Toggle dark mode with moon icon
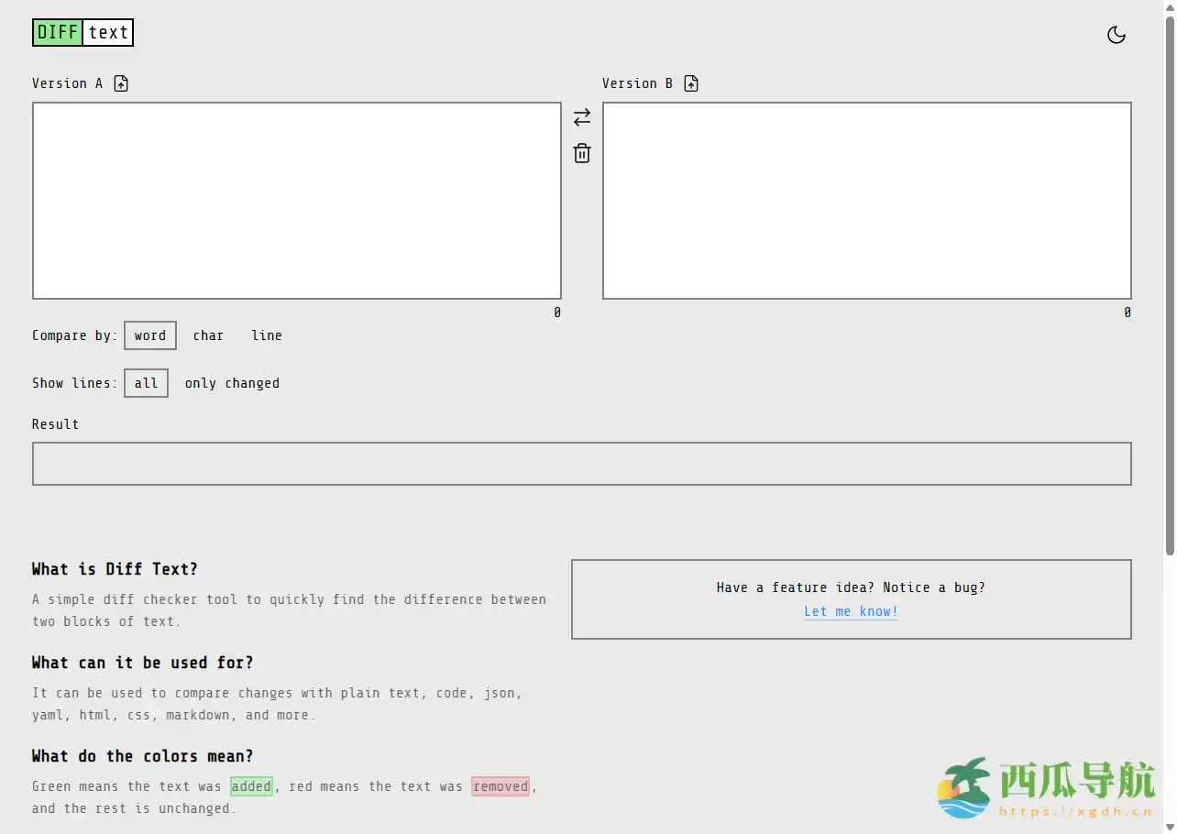Image resolution: width=1177 pixels, height=834 pixels. click(1116, 35)
